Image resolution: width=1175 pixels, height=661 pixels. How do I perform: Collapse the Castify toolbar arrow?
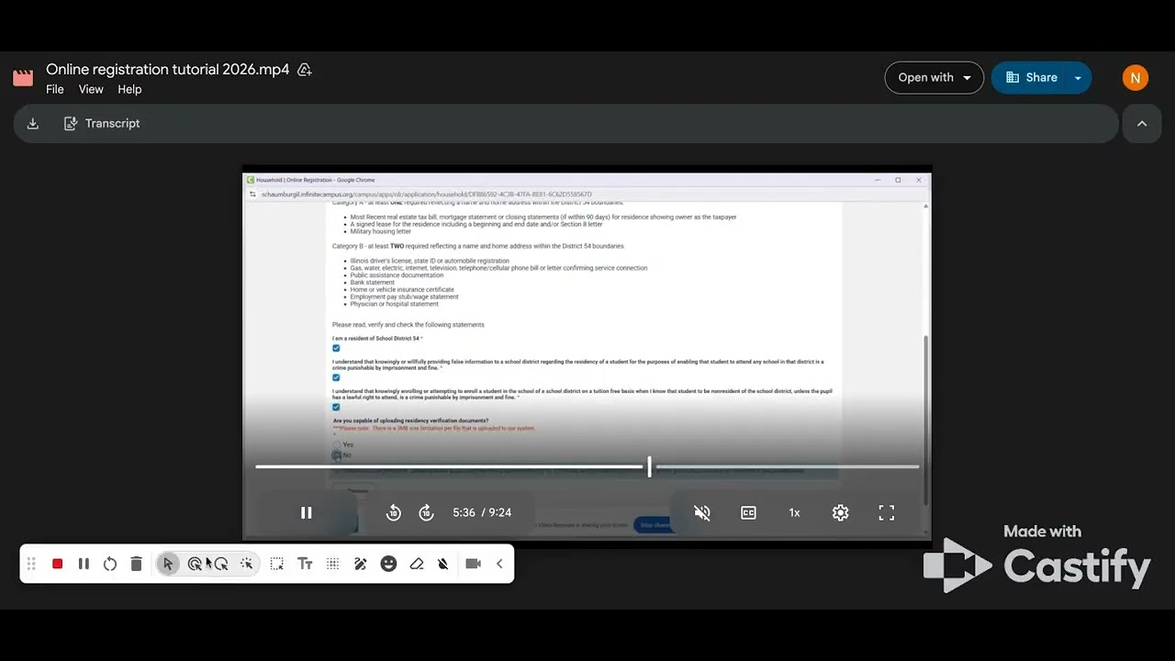pyautogui.click(x=499, y=564)
